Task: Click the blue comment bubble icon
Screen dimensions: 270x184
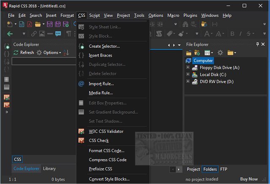Action: pos(58,34)
